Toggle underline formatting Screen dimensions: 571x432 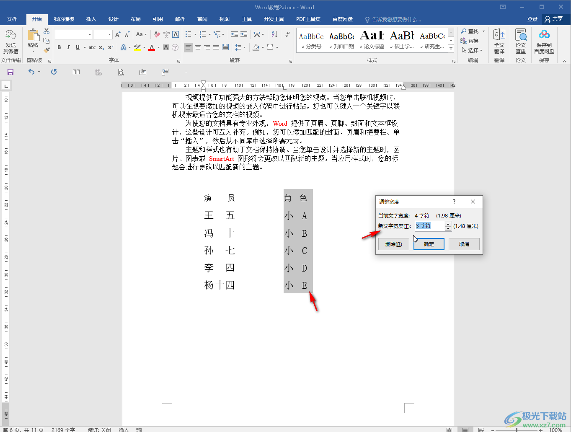78,47
